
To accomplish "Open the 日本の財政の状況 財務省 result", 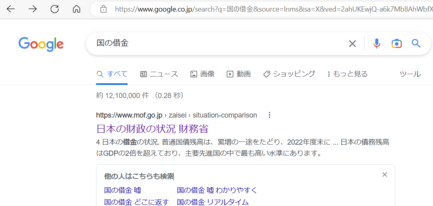I will point(152,129).
